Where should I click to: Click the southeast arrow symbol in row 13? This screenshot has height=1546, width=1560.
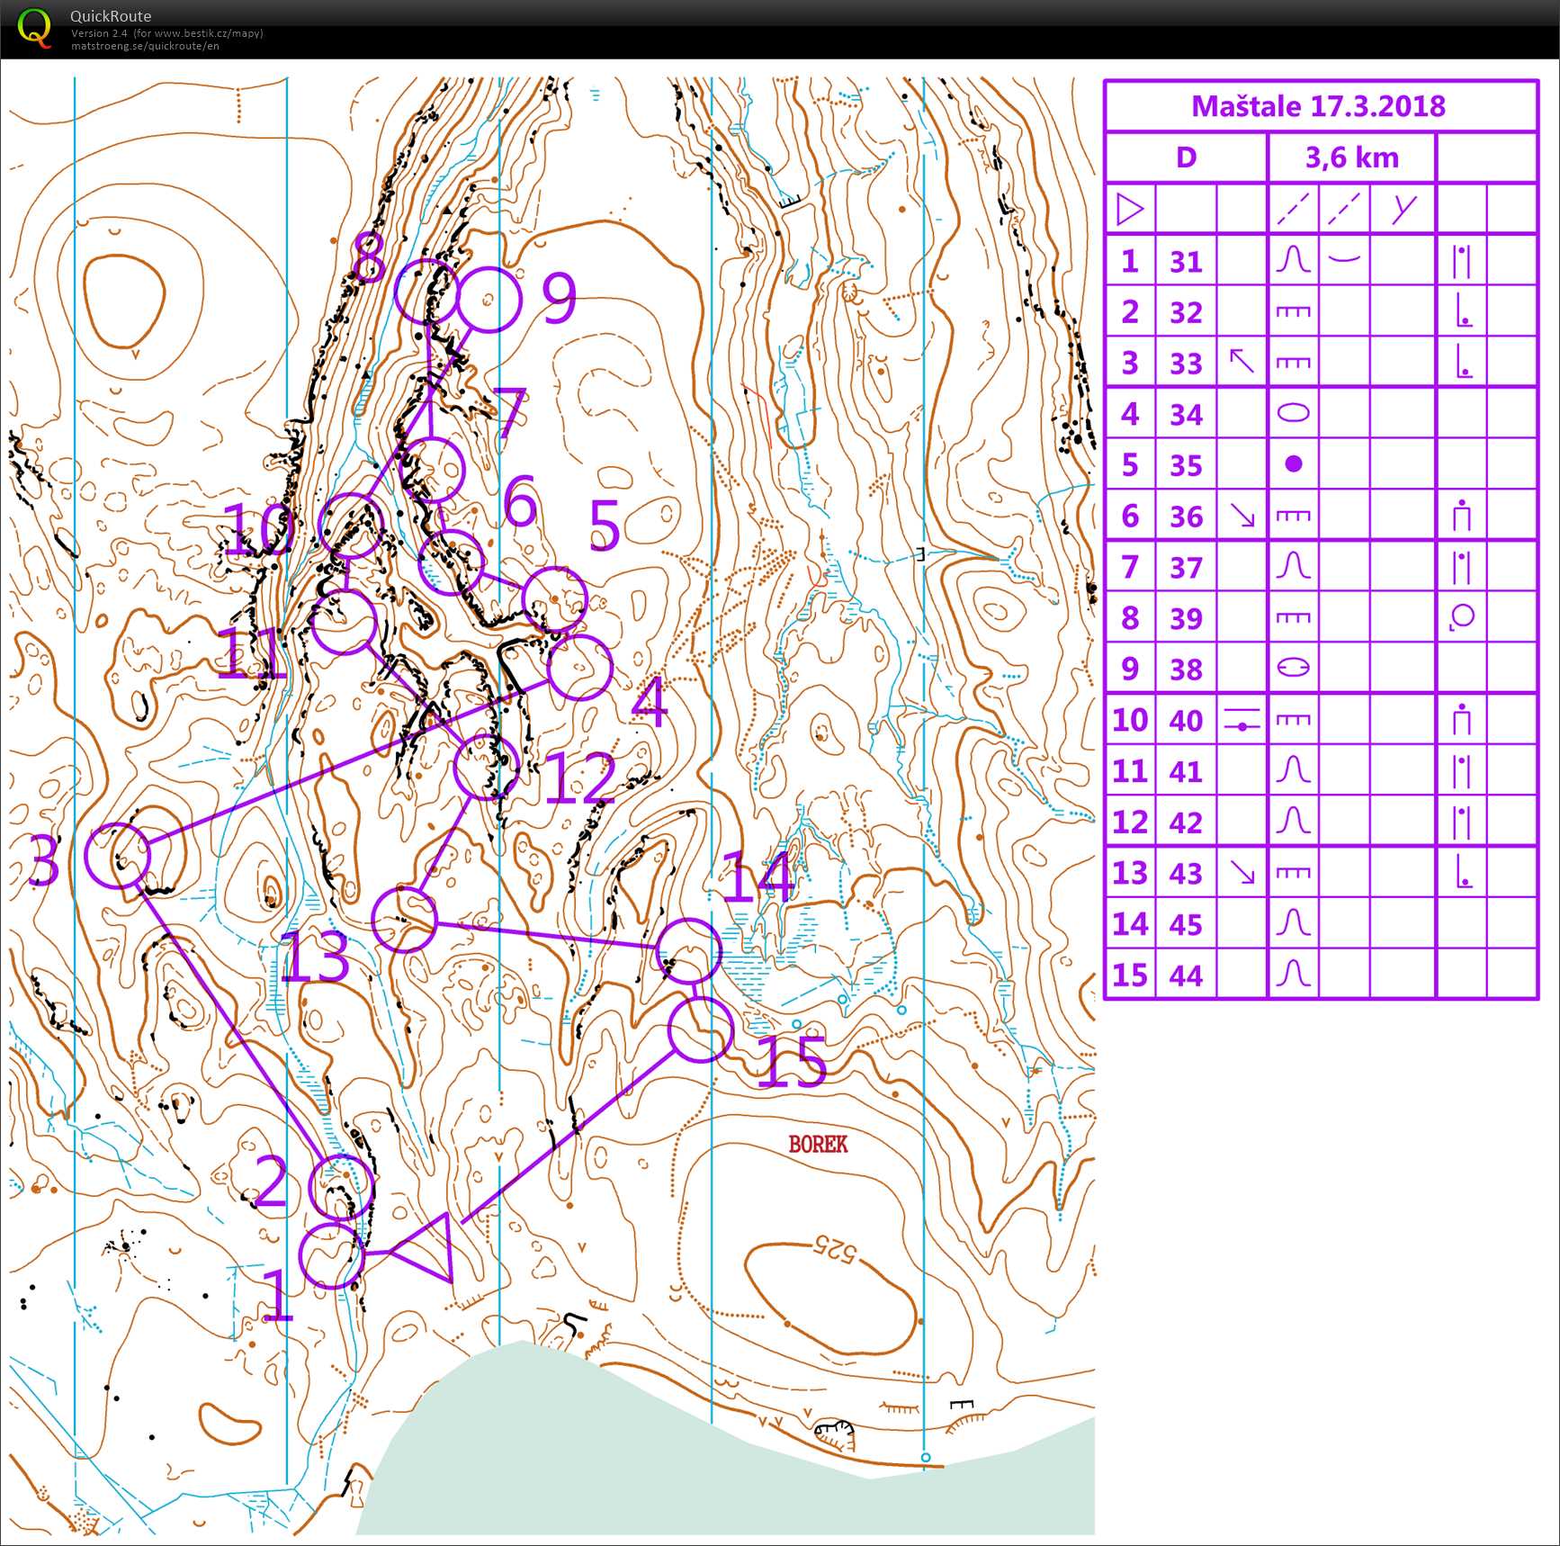tap(1242, 873)
